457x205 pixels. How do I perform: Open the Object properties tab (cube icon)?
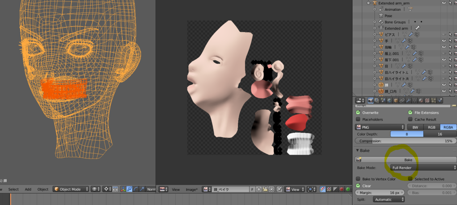click(396, 100)
